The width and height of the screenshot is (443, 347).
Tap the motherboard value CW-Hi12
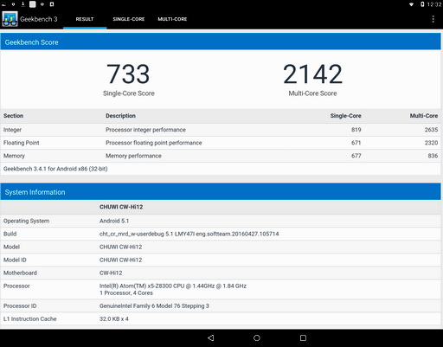[111, 273]
